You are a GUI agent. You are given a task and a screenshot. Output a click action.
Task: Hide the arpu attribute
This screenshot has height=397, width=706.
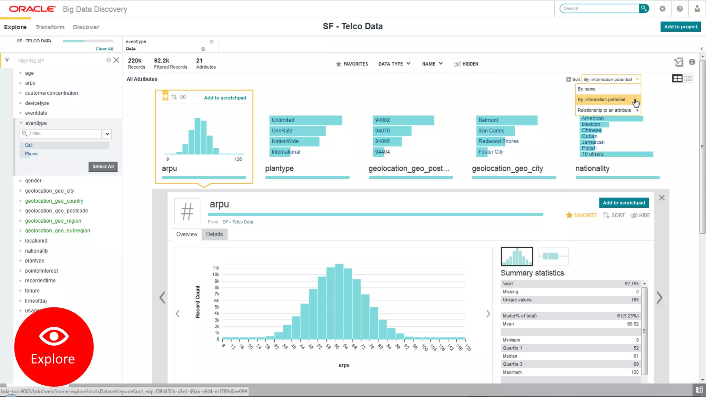640,215
